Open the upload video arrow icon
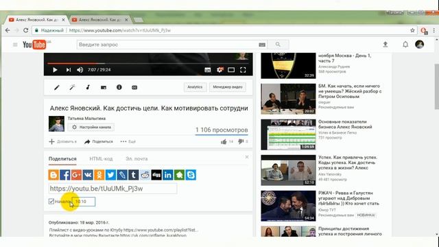This screenshot has height=247, width=439. [x=385, y=44]
